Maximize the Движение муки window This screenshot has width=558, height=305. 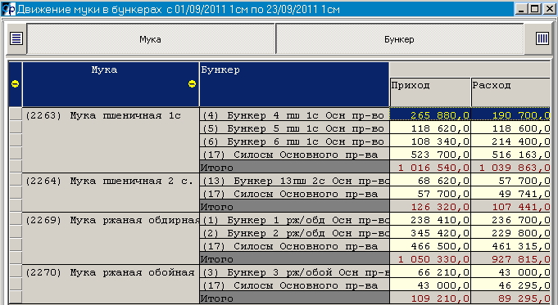pyautogui.click(x=534, y=9)
